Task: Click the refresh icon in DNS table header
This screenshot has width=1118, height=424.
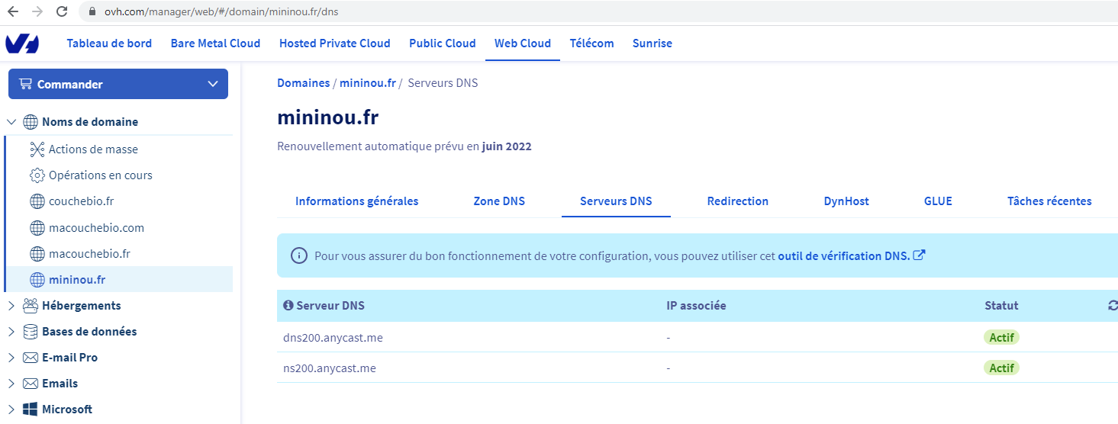Action: [1113, 306]
